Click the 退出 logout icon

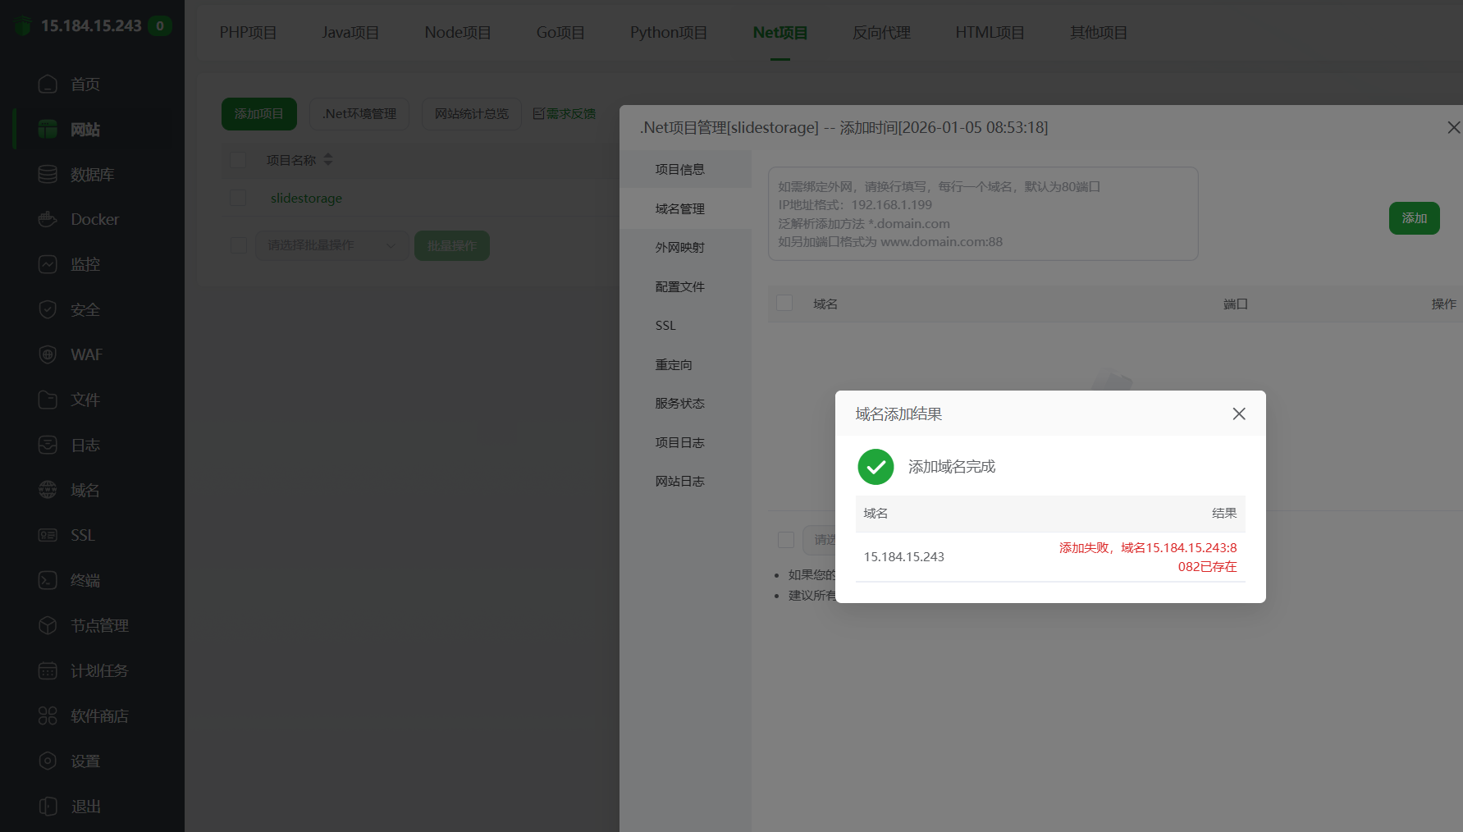pyautogui.click(x=48, y=806)
